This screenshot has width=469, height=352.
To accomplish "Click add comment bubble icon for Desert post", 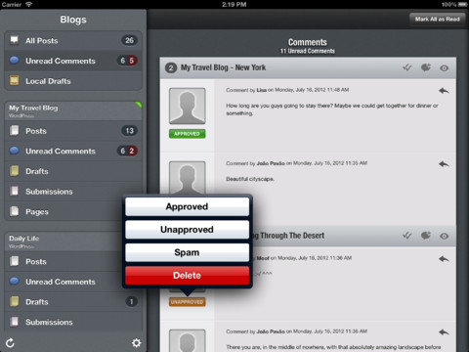I will coord(426,236).
